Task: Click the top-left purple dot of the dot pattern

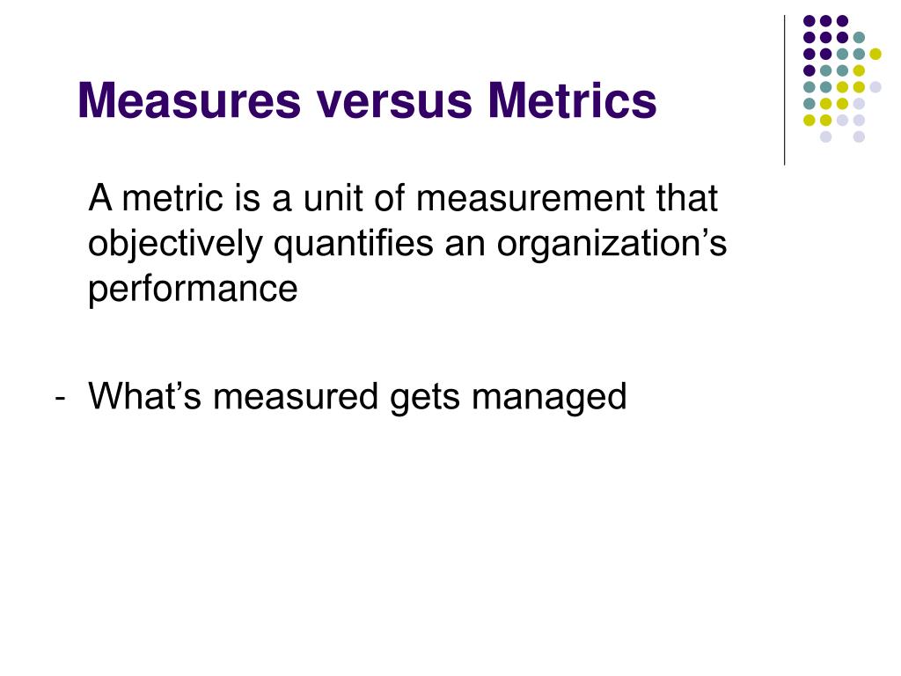Action: tap(809, 21)
